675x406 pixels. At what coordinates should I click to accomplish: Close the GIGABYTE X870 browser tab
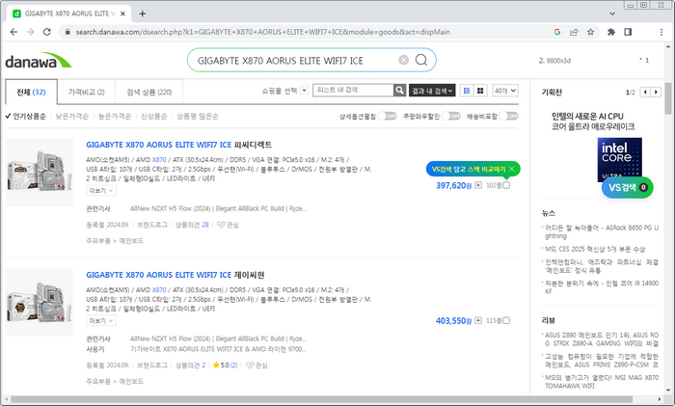click(122, 14)
